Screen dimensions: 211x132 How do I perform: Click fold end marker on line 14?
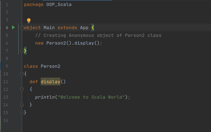coord(22,105)
